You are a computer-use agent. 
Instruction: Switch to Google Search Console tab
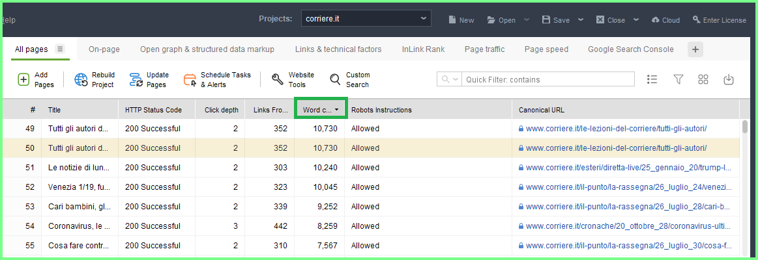(630, 49)
